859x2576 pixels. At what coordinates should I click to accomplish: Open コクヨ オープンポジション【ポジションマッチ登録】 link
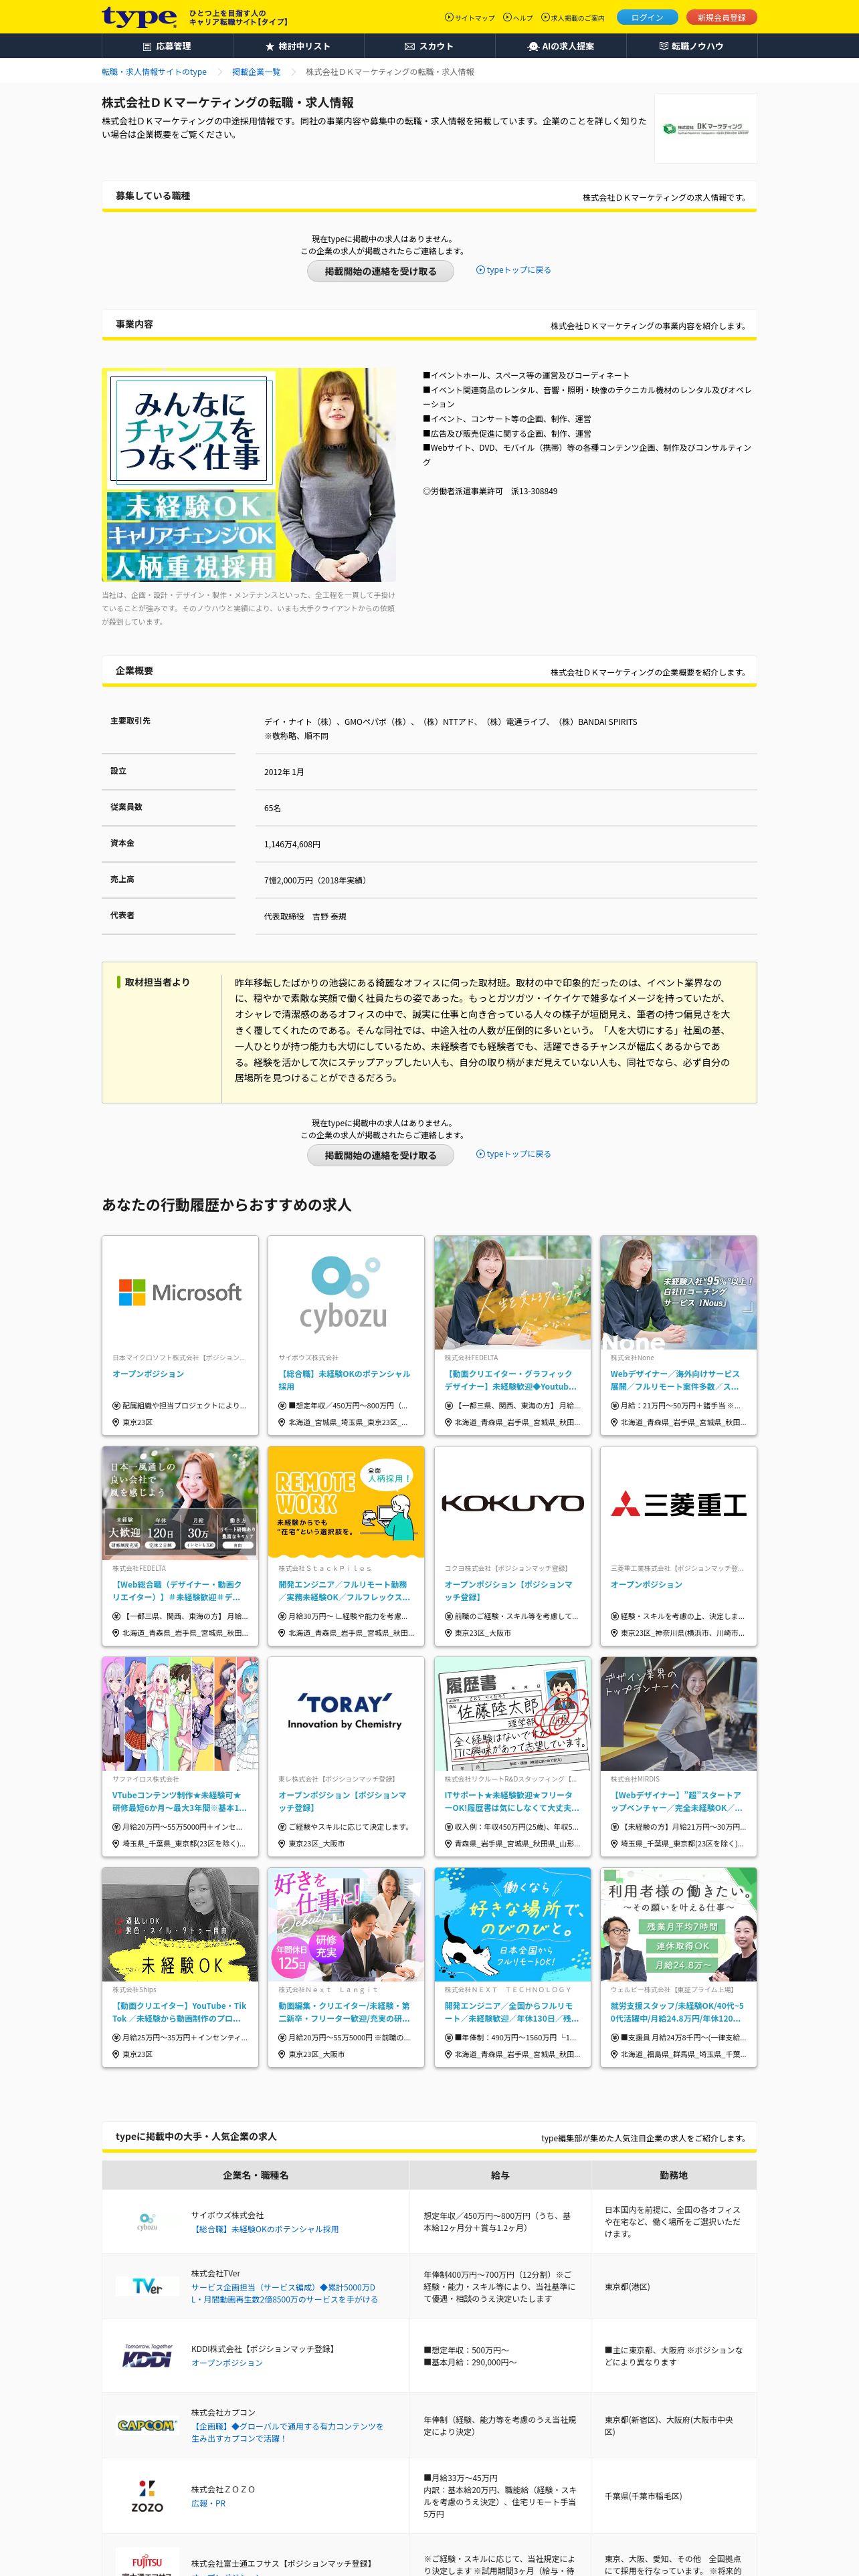click(x=509, y=1590)
